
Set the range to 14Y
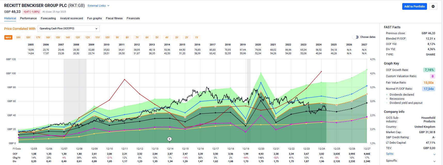pyautogui.click(x=68, y=38)
